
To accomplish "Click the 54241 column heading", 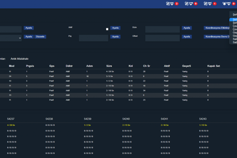I will click(x=164, y=119).
